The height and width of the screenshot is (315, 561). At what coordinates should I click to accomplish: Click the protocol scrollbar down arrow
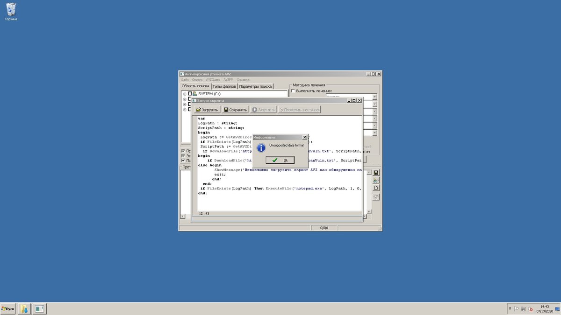369,212
